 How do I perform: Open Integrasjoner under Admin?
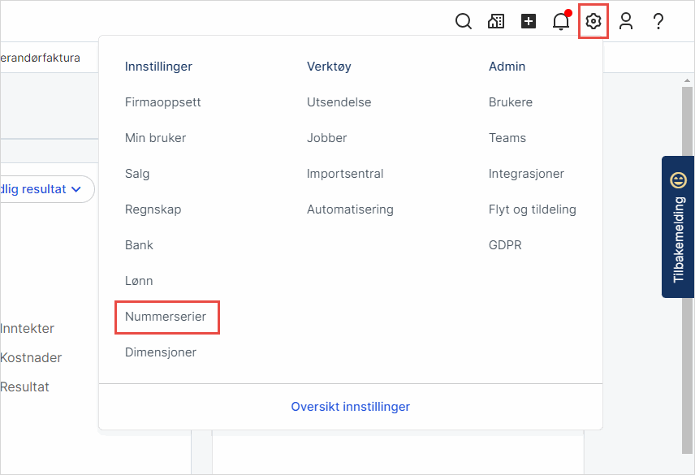pyautogui.click(x=526, y=174)
